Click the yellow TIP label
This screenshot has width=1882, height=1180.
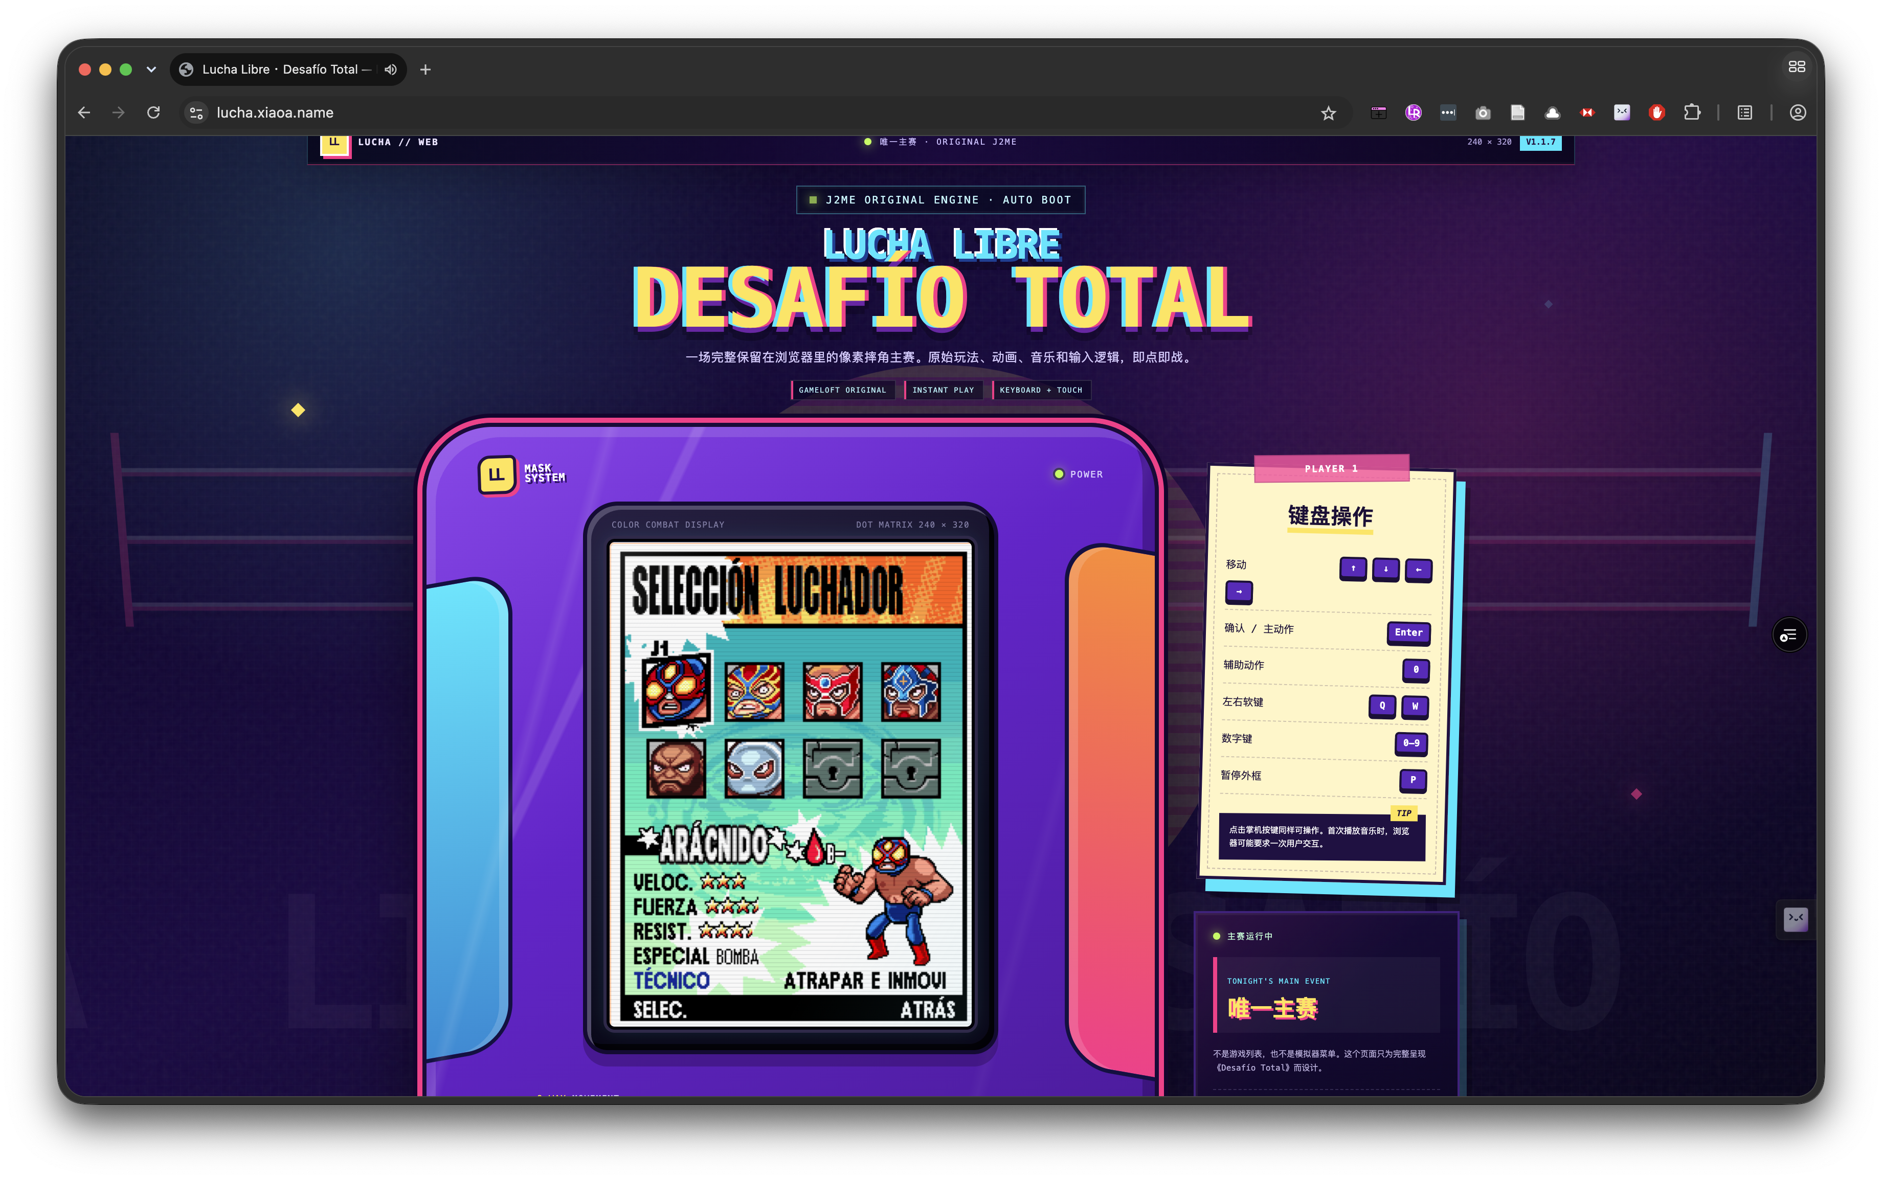click(x=1404, y=813)
